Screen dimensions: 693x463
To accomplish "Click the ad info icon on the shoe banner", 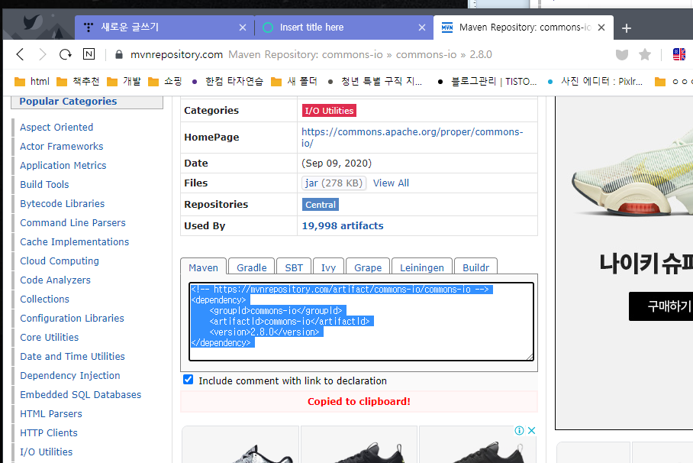I will click(519, 430).
